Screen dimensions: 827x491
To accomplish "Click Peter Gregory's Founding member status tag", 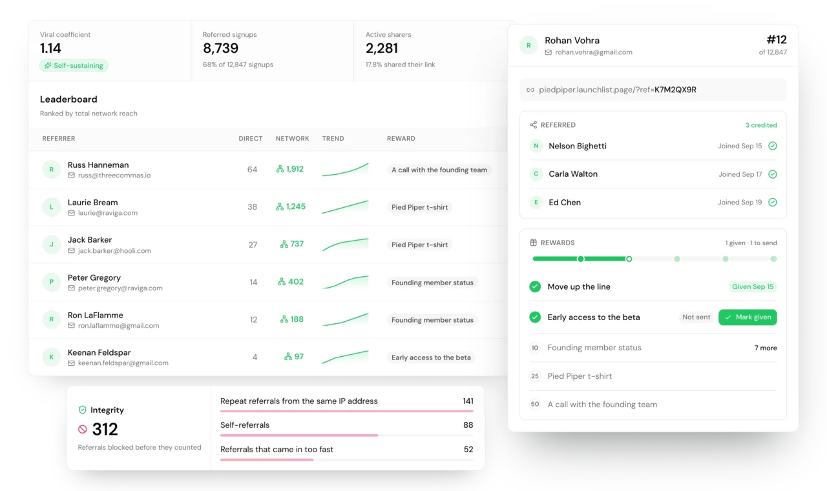I will coord(432,283).
